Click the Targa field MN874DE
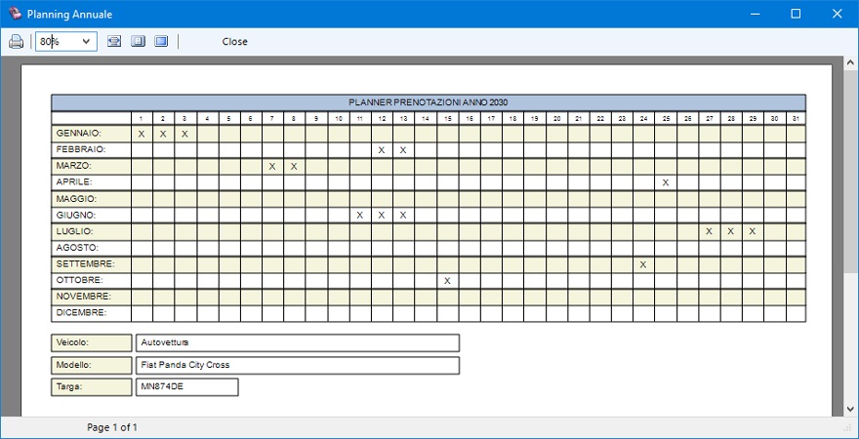The image size is (859, 439). [186, 387]
